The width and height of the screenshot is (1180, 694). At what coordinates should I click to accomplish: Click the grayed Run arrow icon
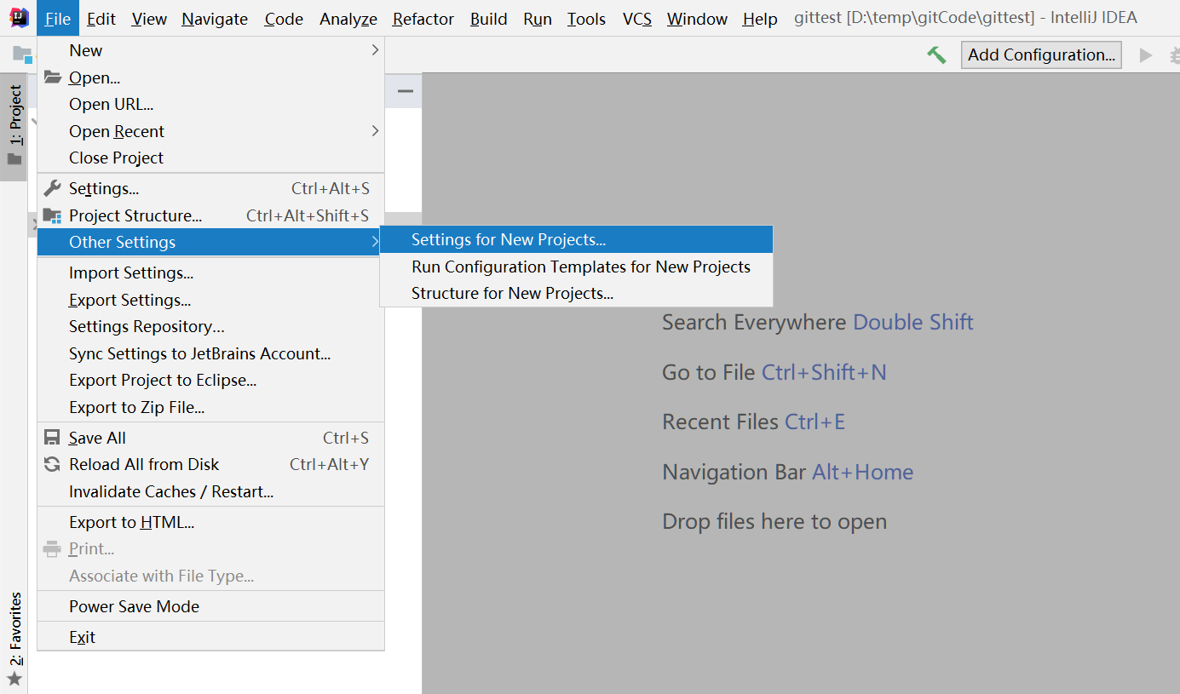1146,54
